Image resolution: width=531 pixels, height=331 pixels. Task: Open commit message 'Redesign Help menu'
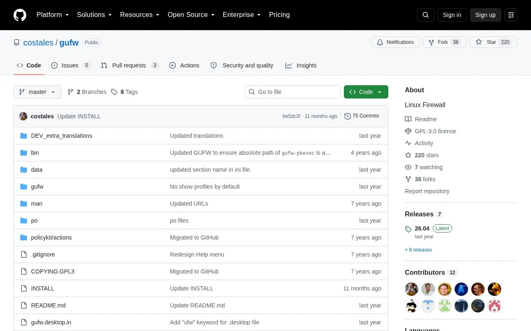tap(197, 254)
